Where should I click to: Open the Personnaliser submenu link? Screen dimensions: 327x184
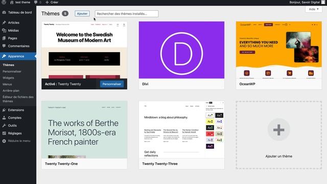click(12, 72)
